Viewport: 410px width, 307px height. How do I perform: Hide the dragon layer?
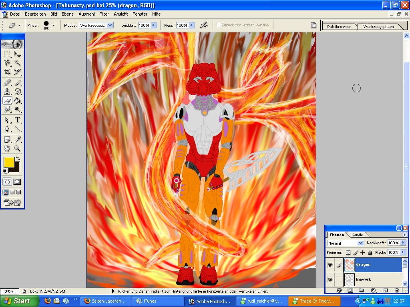[x=330, y=265]
